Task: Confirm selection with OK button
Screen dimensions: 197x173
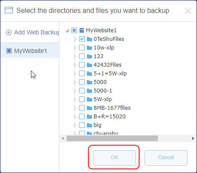Action: coord(114,158)
